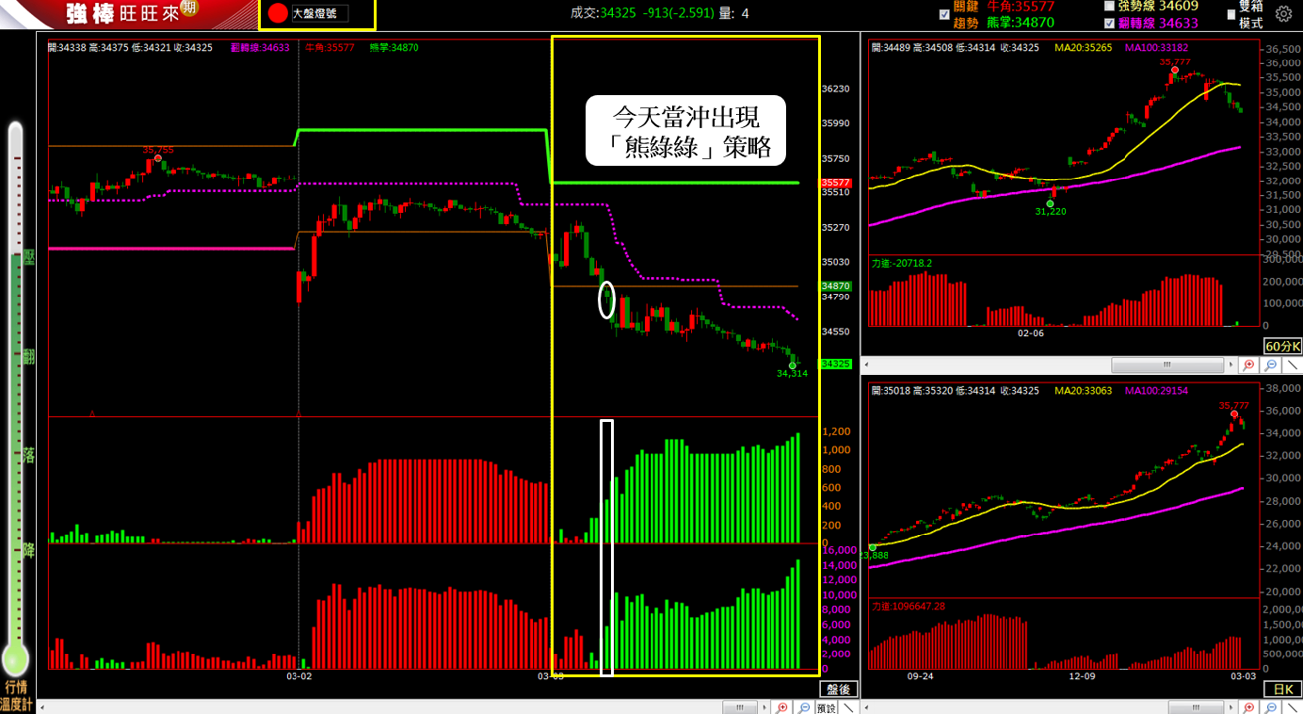Open the 盤後 session selector
Screen dimensions: 1303x714
pyautogui.click(x=838, y=689)
